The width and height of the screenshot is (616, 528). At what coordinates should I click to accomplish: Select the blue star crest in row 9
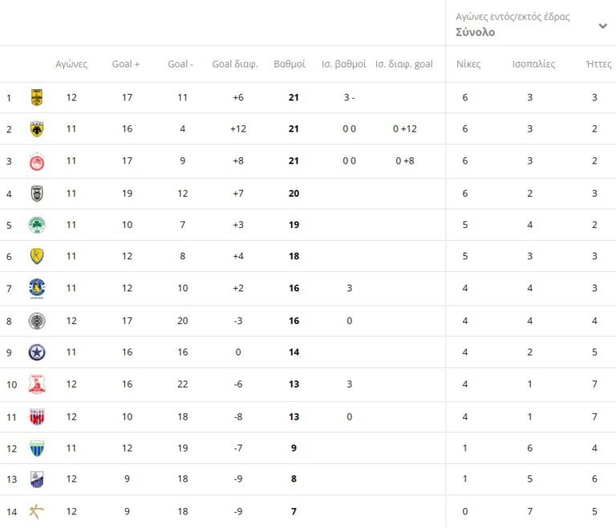[x=36, y=352]
